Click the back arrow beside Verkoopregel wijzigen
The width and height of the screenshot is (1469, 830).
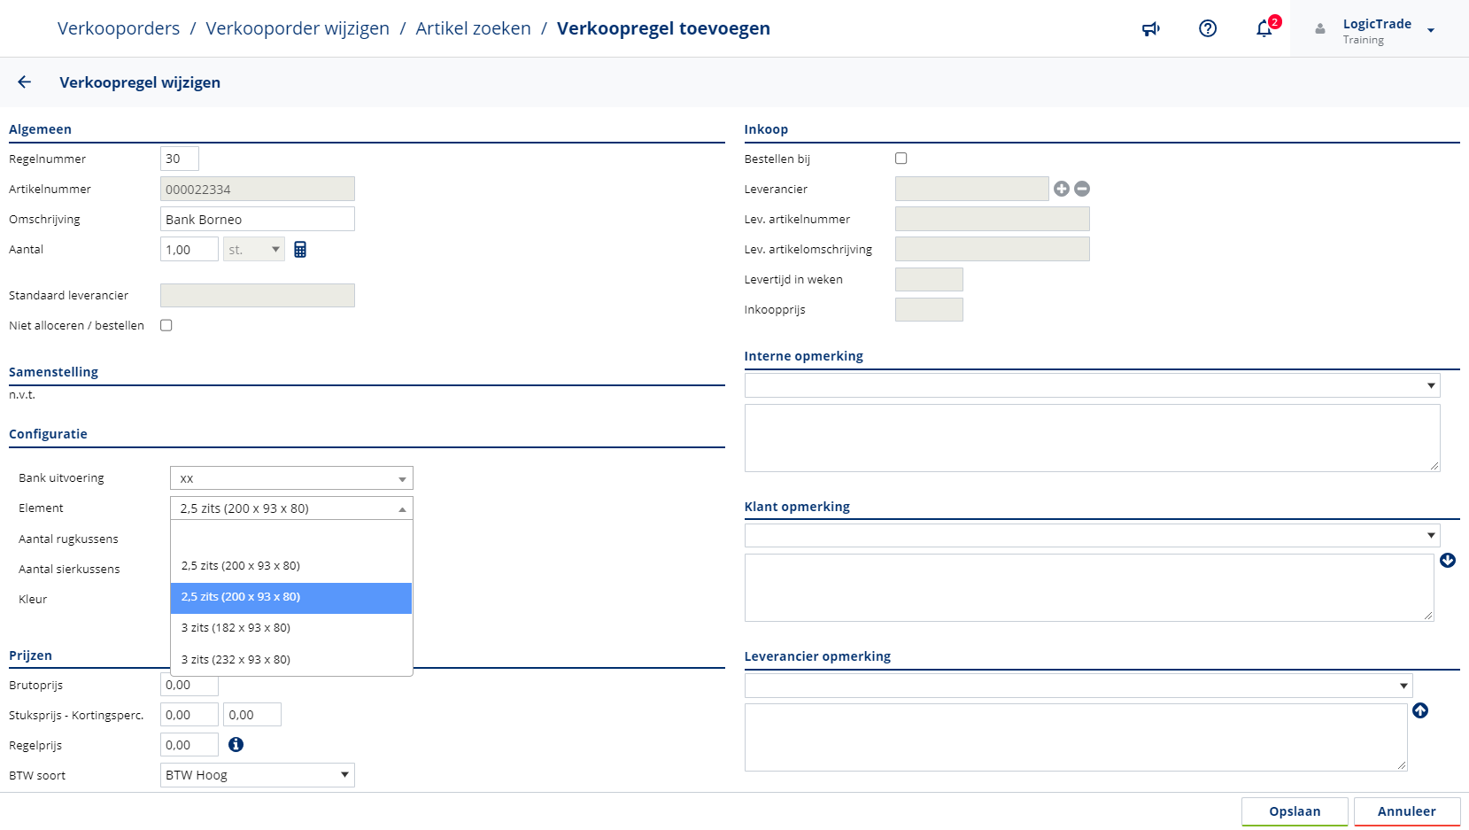pyautogui.click(x=25, y=82)
